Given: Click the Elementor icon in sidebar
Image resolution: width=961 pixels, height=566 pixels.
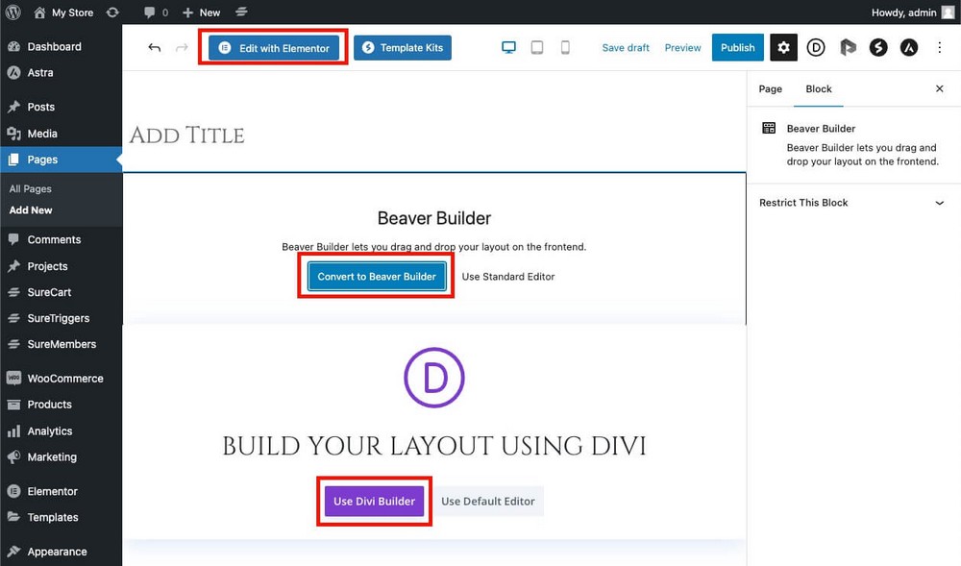Looking at the screenshot, I should [x=13, y=491].
